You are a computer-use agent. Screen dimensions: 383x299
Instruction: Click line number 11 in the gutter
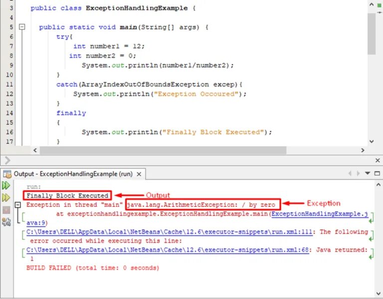tap(9, 84)
